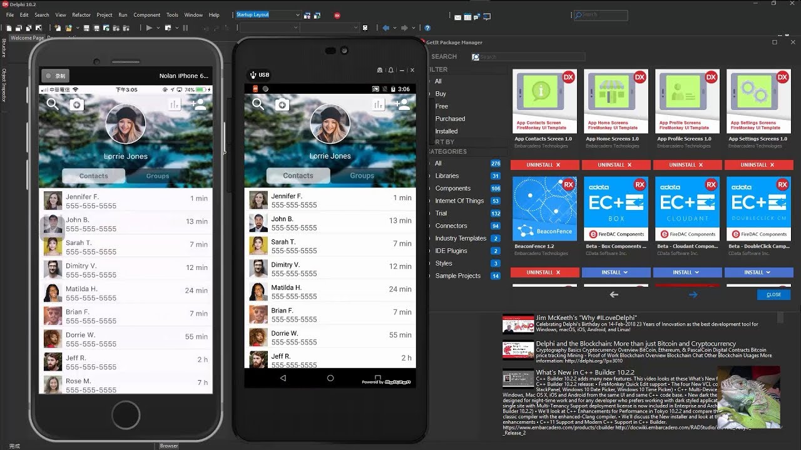Tap the chart icon on the iPhone preview
Screen dimensions: 801x450
coord(175,104)
